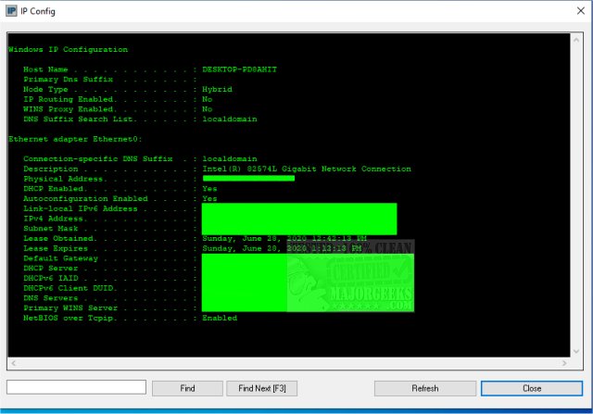Refresh the IP configuration output
593x414 pixels.
tap(425, 388)
